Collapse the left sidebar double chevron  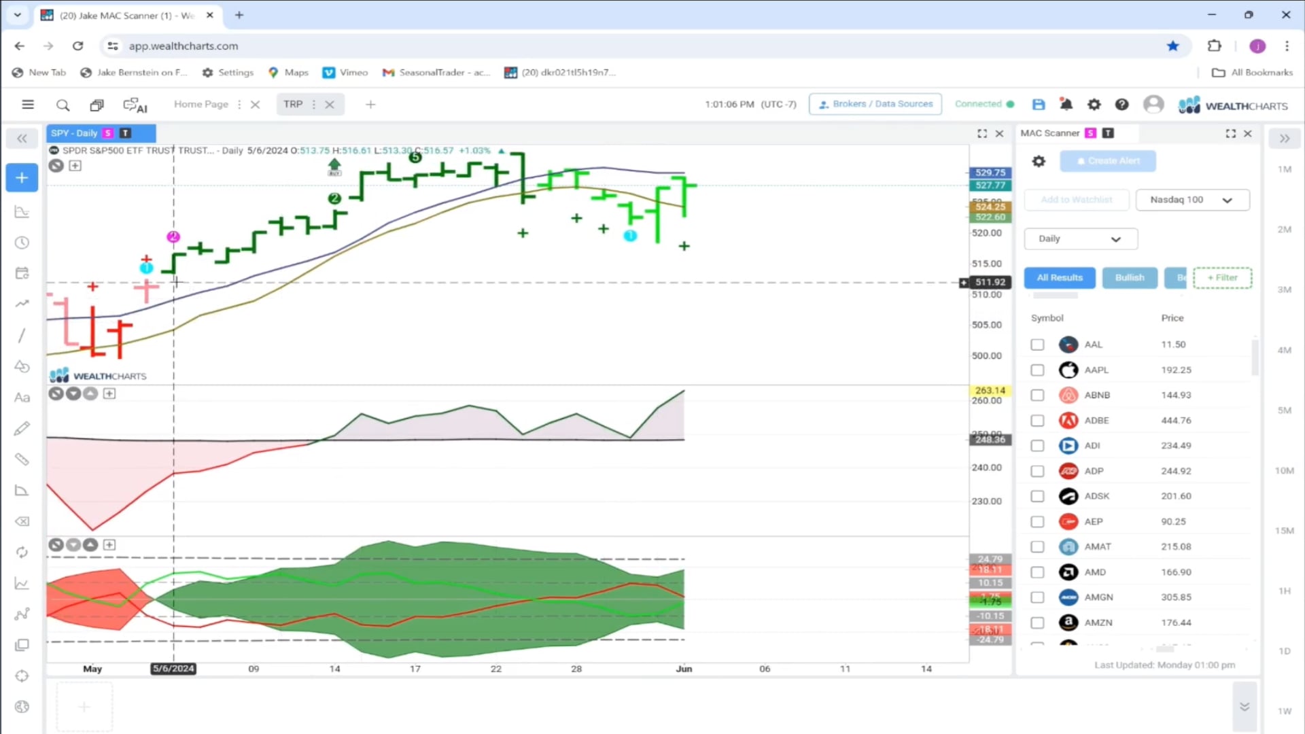[22, 139]
